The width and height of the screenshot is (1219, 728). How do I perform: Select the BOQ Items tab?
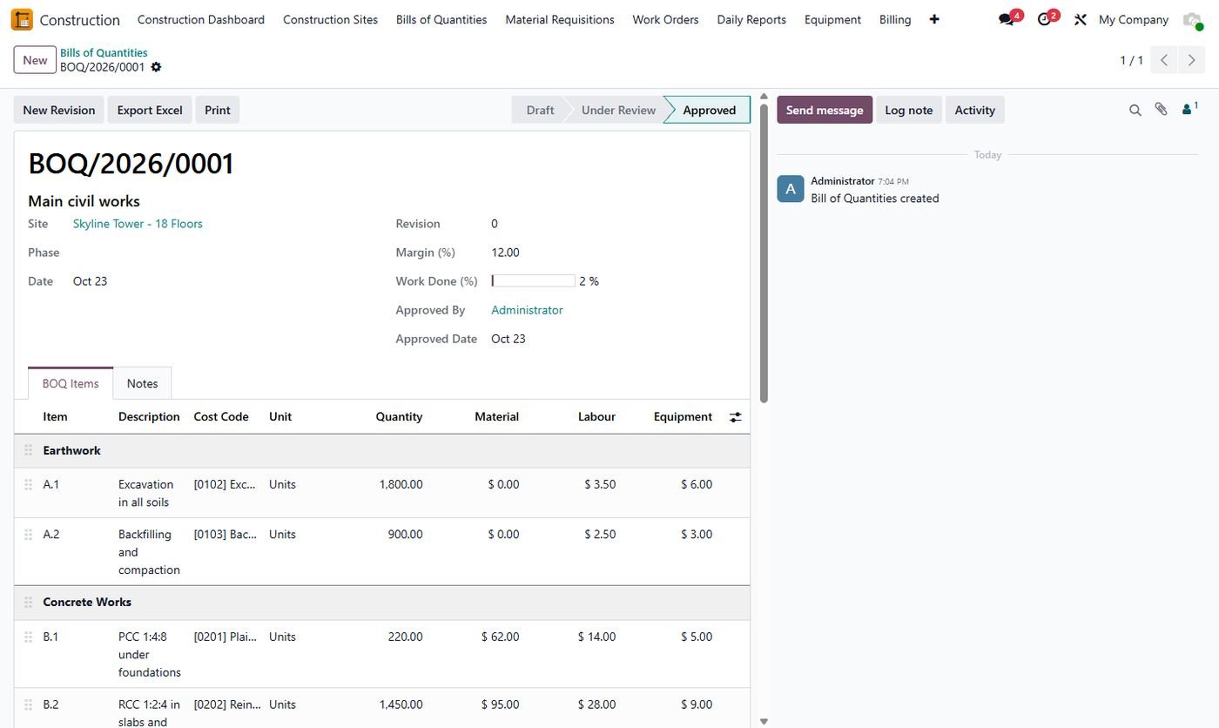[71, 383]
